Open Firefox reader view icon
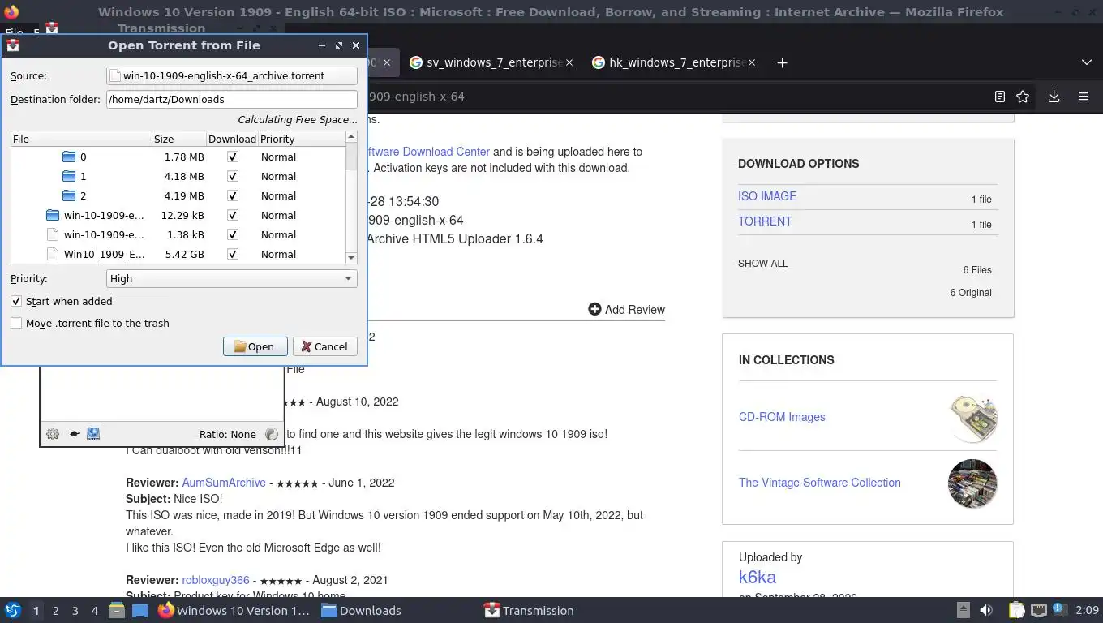 [x=1000, y=97]
